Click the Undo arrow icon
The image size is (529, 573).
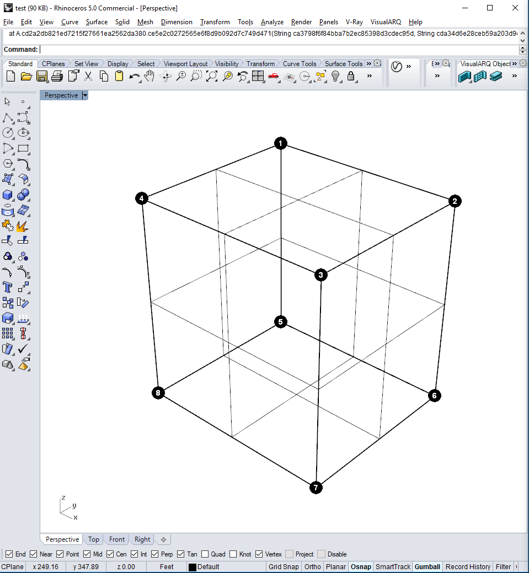tap(134, 77)
